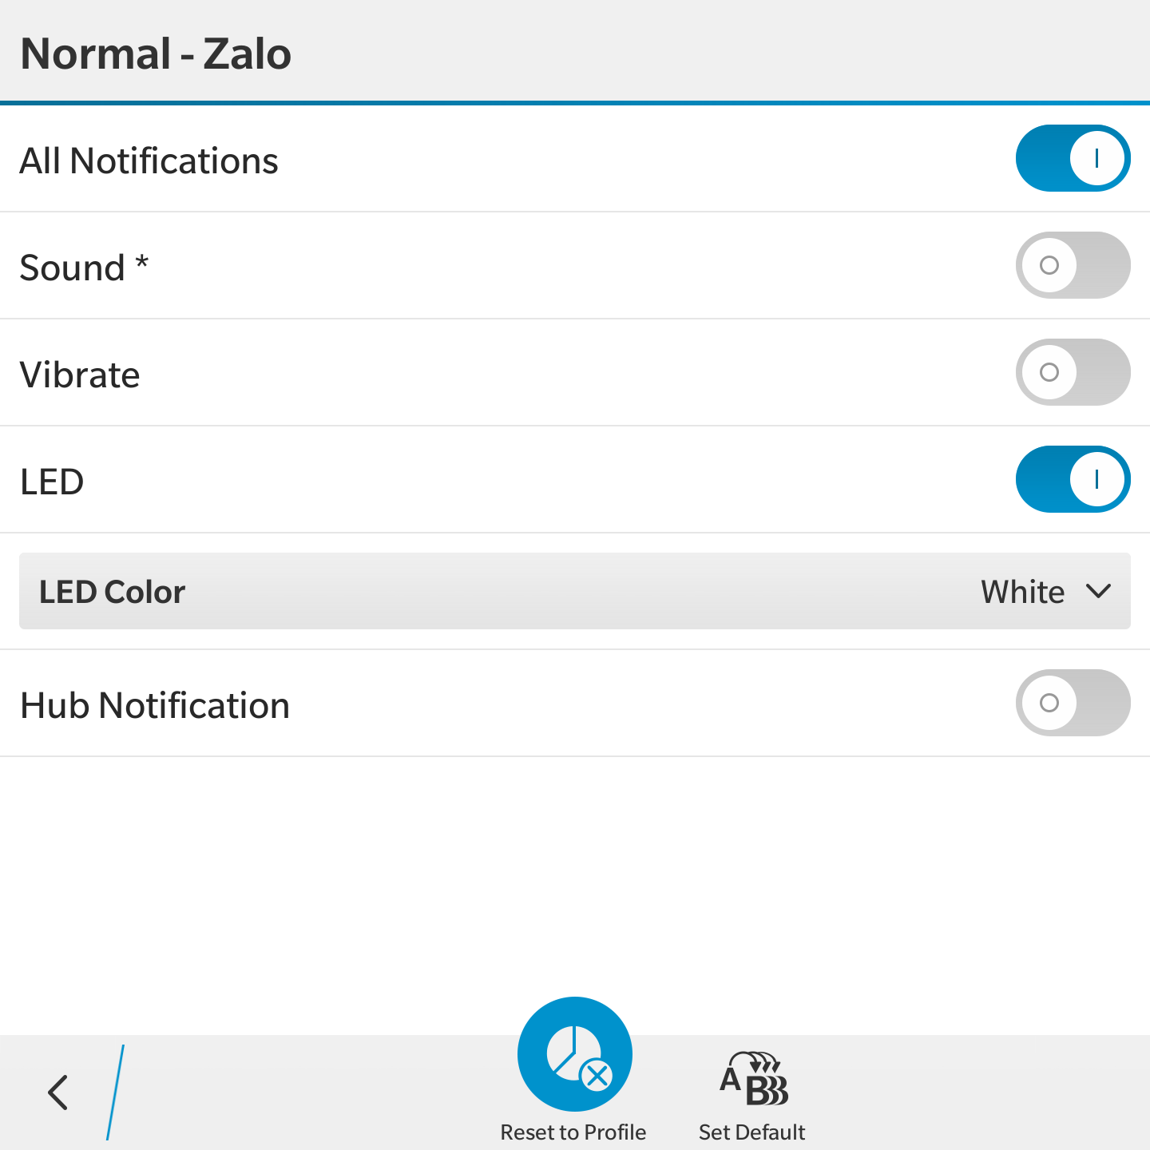This screenshot has width=1150, height=1150.
Task: Tap the LED row label
Action: point(52,482)
